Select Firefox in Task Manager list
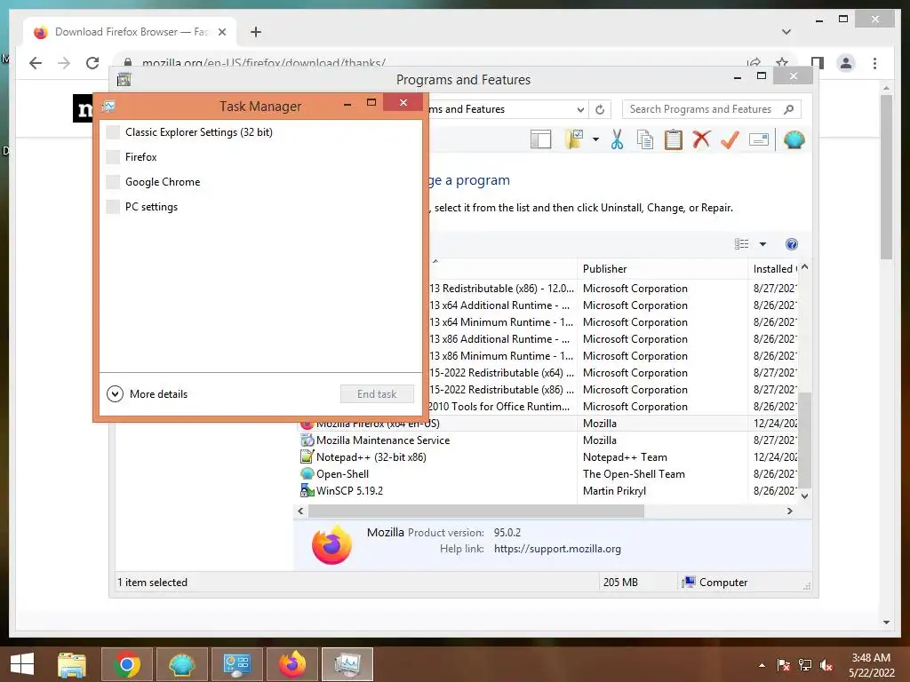The height and width of the screenshot is (682, 910). tap(260, 157)
